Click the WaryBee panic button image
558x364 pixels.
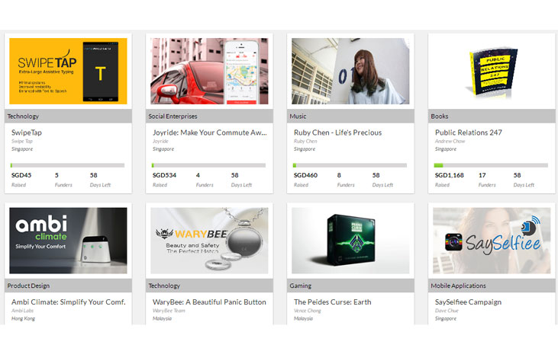click(209, 241)
